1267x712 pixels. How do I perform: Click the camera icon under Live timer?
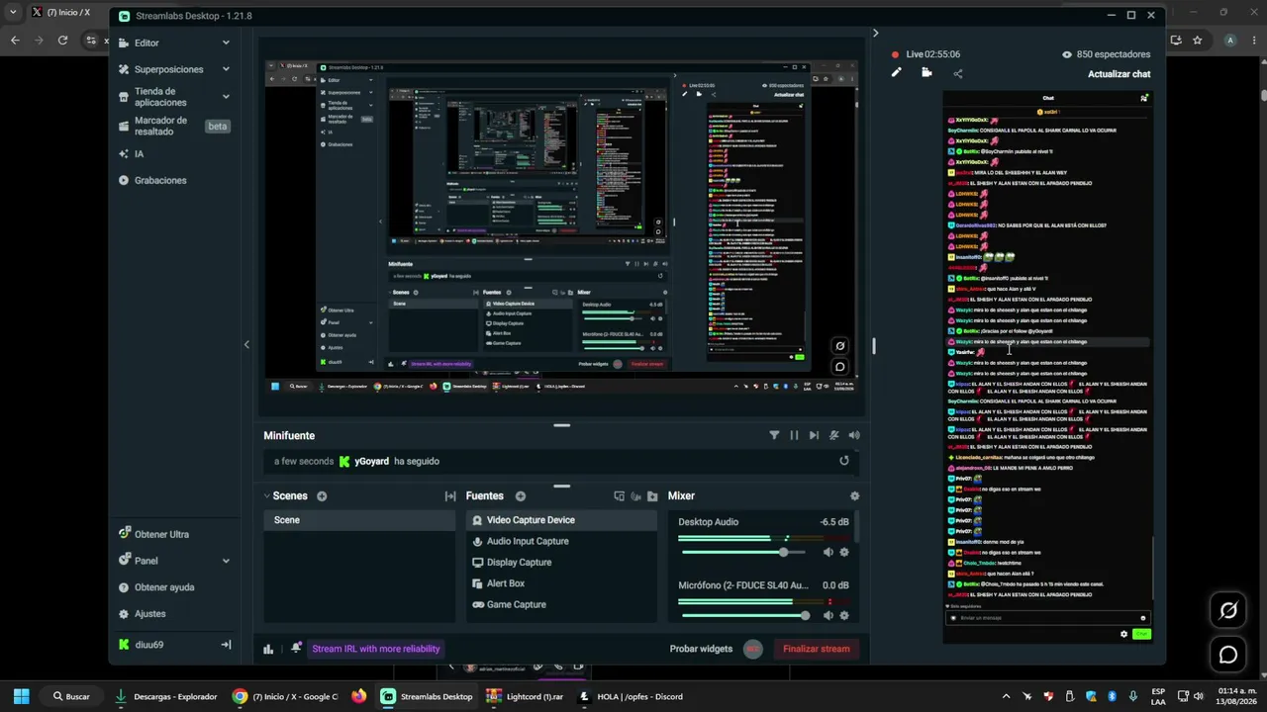[x=926, y=72]
